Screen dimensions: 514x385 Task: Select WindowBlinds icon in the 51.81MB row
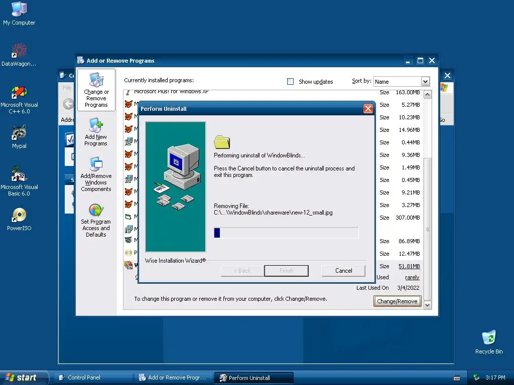point(128,265)
